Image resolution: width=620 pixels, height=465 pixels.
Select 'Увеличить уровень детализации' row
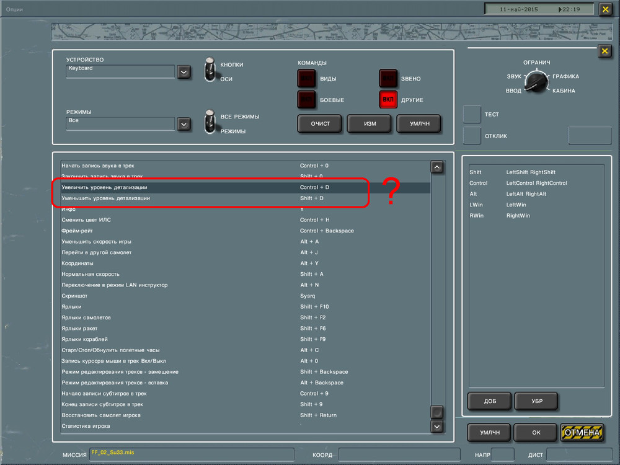pos(245,187)
